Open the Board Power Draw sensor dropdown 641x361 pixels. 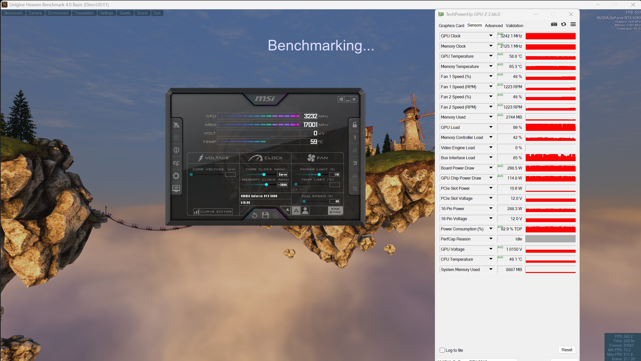coord(491,168)
